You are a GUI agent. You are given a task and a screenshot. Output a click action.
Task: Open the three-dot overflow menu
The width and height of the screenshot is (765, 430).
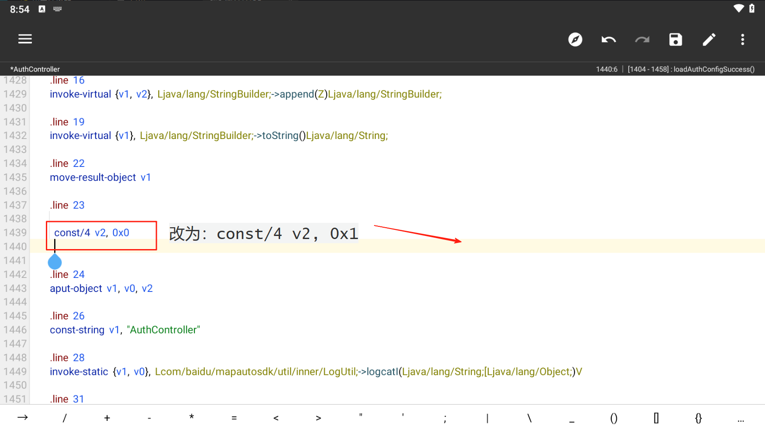[x=742, y=40]
